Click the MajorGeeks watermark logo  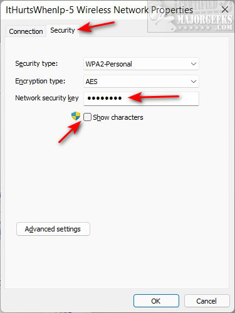191,16
